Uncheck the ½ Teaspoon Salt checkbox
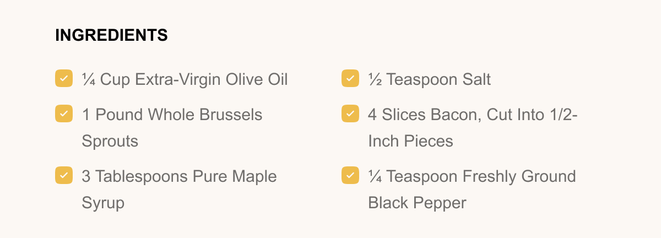661x238 pixels. [x=350, y=78]
